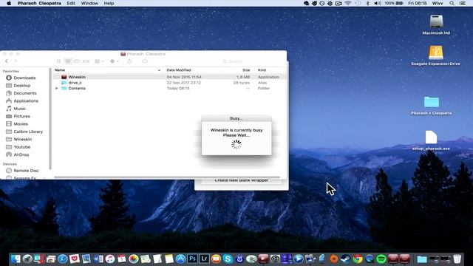
Task: Click the Finder sidebar vertical scrollbar
Action: pos(50,119)
